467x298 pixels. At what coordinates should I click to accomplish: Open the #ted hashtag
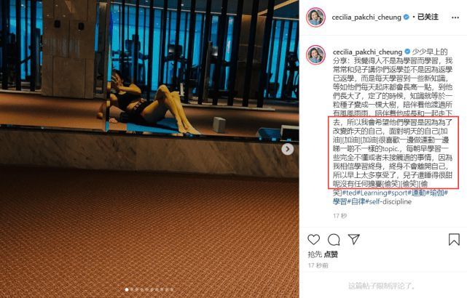click(x=350, y=193)
